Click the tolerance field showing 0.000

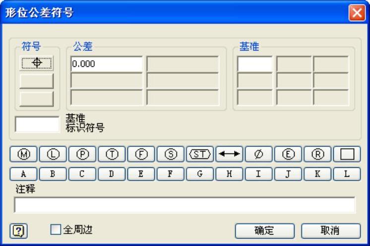tap(107, 64)
